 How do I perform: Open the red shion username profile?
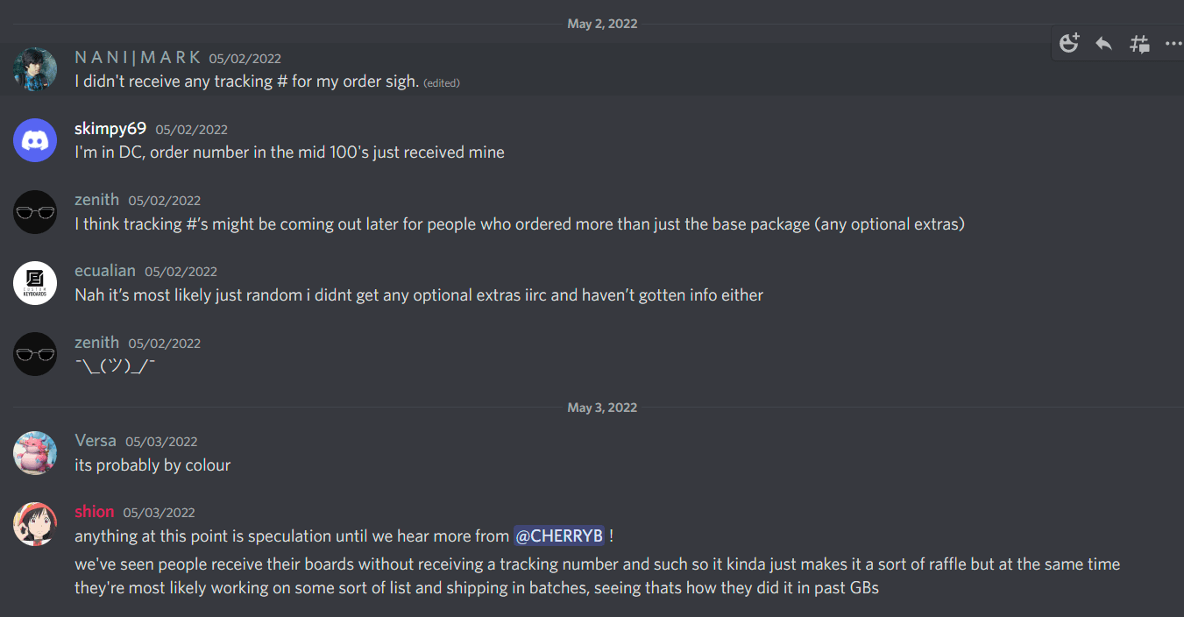coord(95,512)
